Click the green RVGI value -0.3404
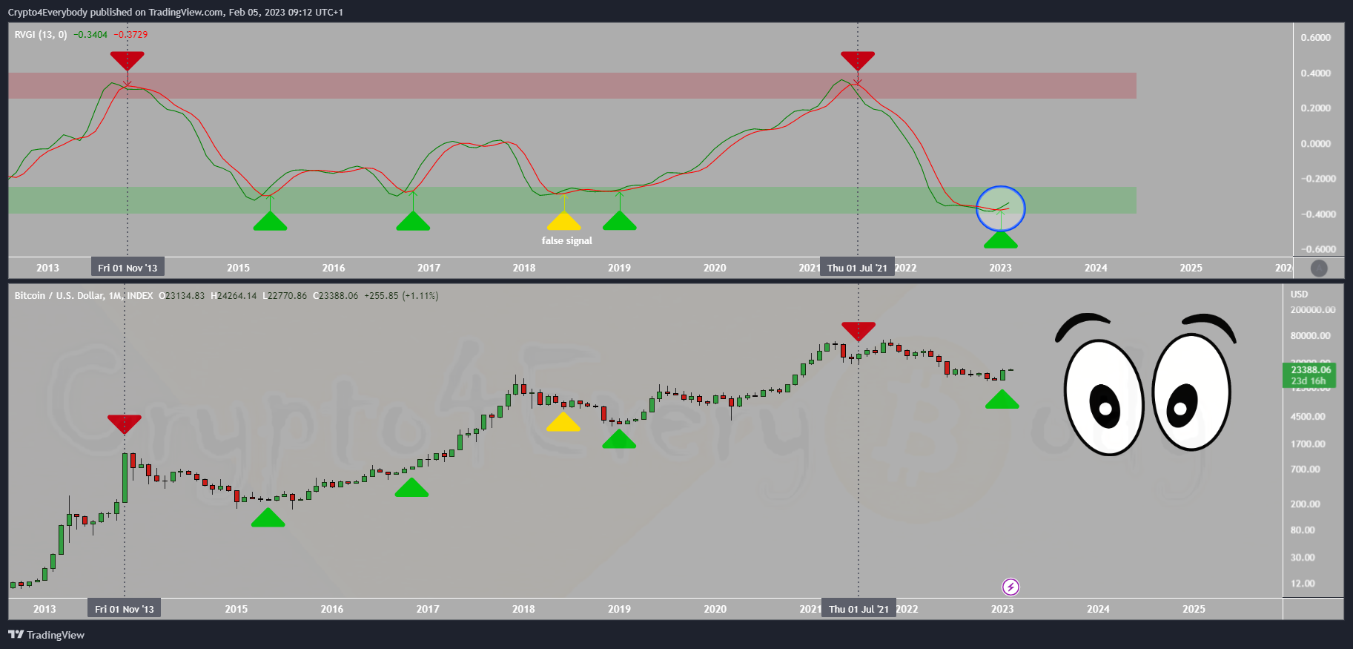 coord(90,35)
